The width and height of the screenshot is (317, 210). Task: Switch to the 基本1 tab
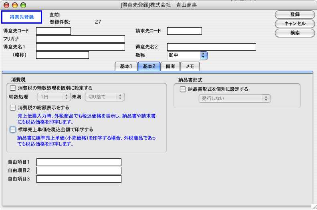click(126, 67)
